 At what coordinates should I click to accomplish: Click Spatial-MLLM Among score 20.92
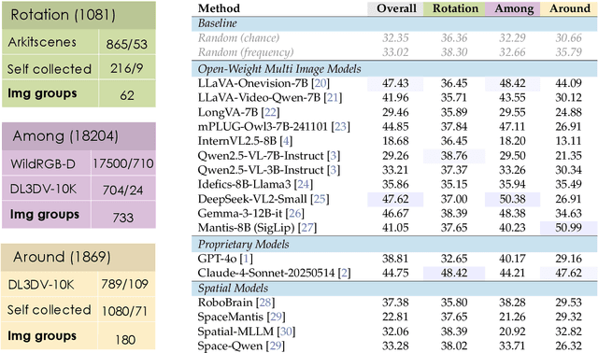[x=513, y=332]
